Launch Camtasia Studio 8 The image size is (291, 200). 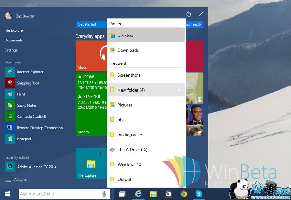pos(31,117)
